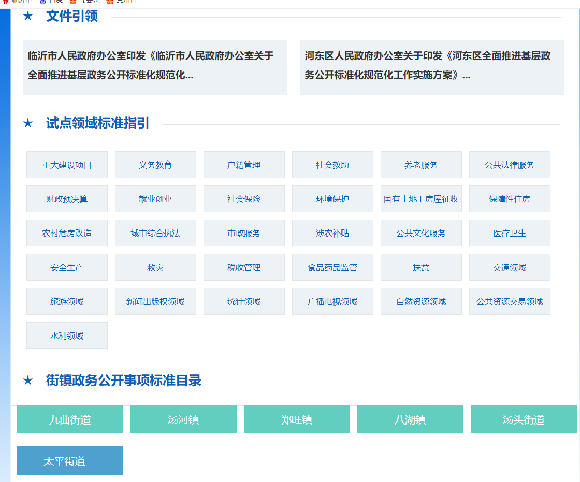580x482 pixels.
Task: Click the 医疗卫生 field button
Action: pos(510,233)
